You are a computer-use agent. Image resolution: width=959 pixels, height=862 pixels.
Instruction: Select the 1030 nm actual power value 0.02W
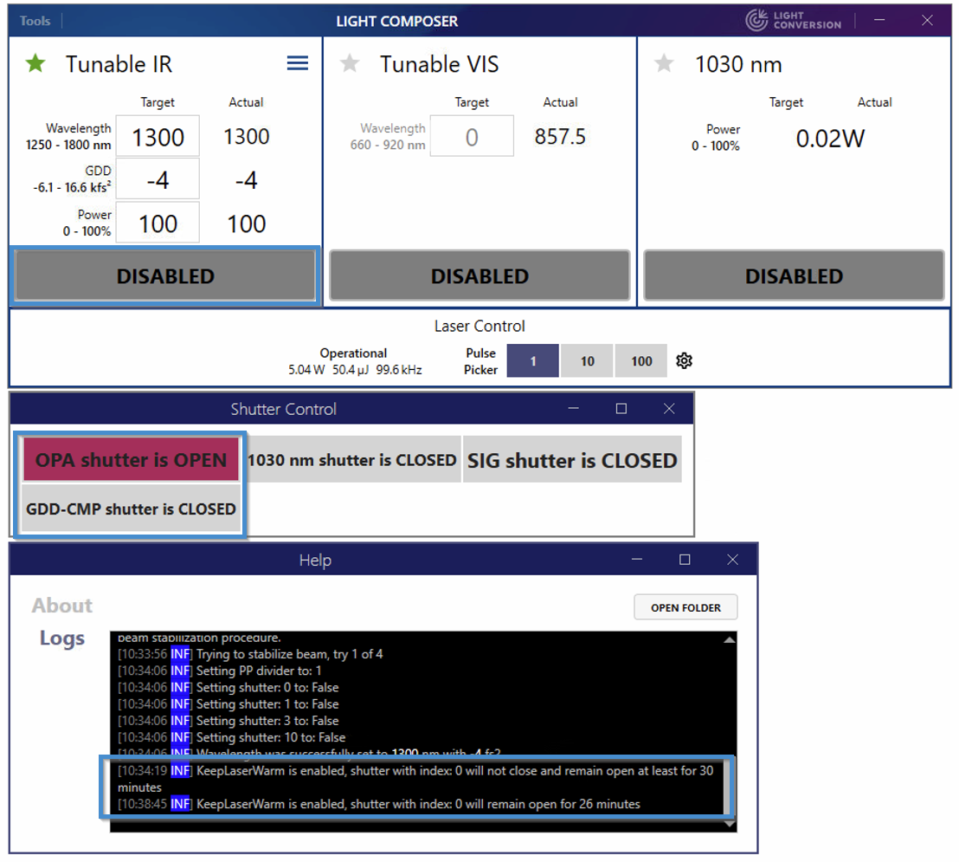830,139
